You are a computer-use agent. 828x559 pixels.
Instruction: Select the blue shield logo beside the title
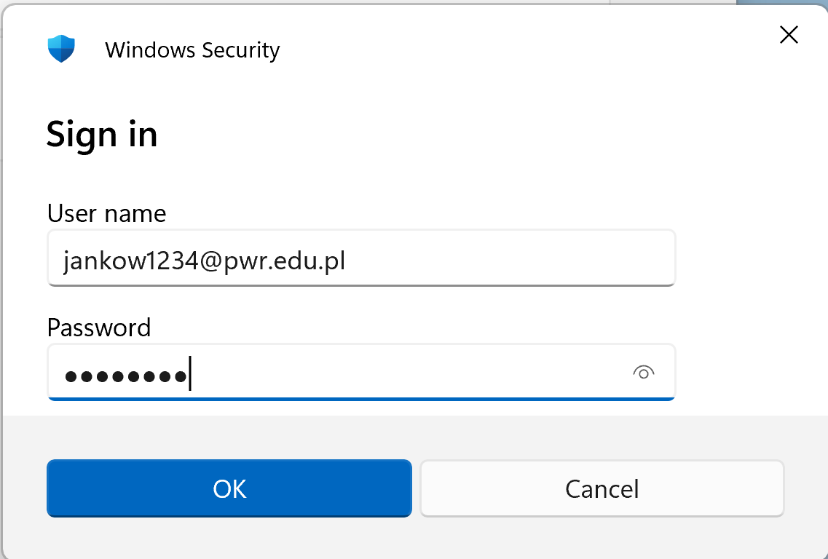[x=61, y=49]
